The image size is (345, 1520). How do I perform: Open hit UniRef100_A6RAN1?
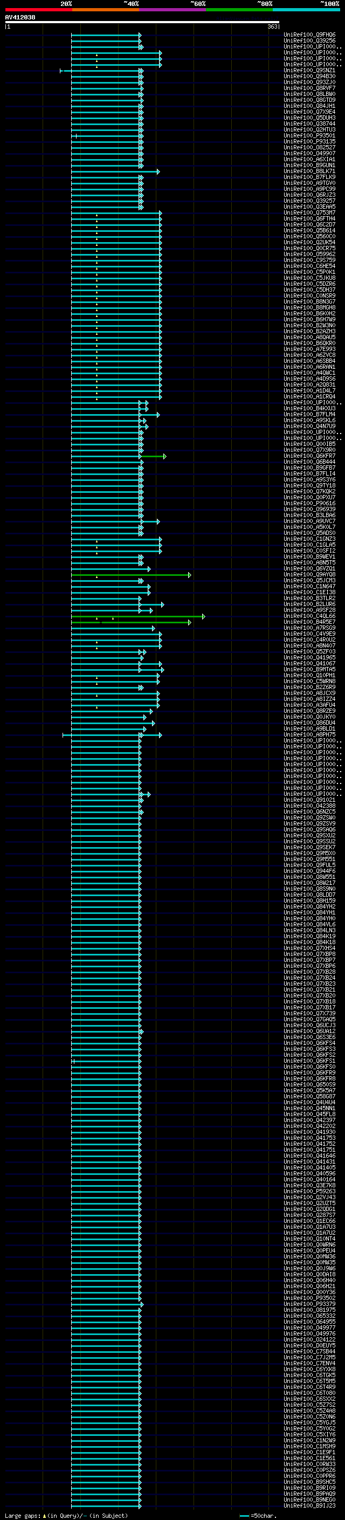(309, 367)
